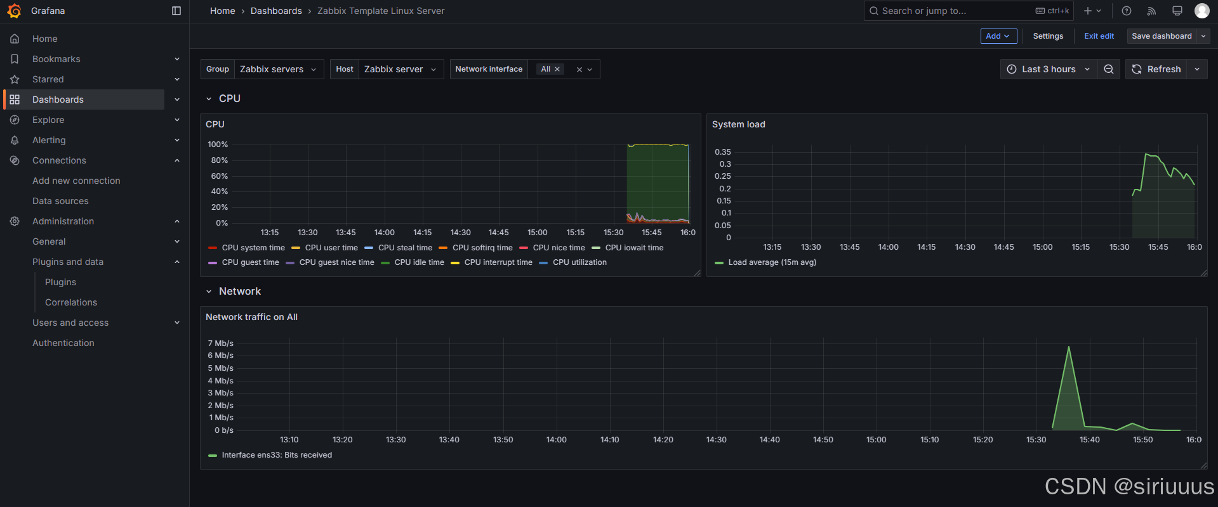This screenshot has width=1218, height=507.
Task: Click Save dashboard button
Action: [x=1162, y=36]
